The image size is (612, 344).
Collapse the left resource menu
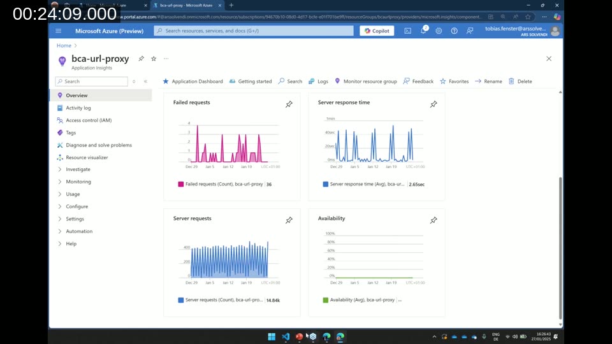coord(145,81)
